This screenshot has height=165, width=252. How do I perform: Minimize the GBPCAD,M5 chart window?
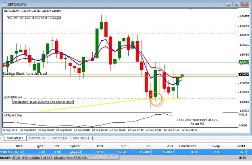pos(228,4)
